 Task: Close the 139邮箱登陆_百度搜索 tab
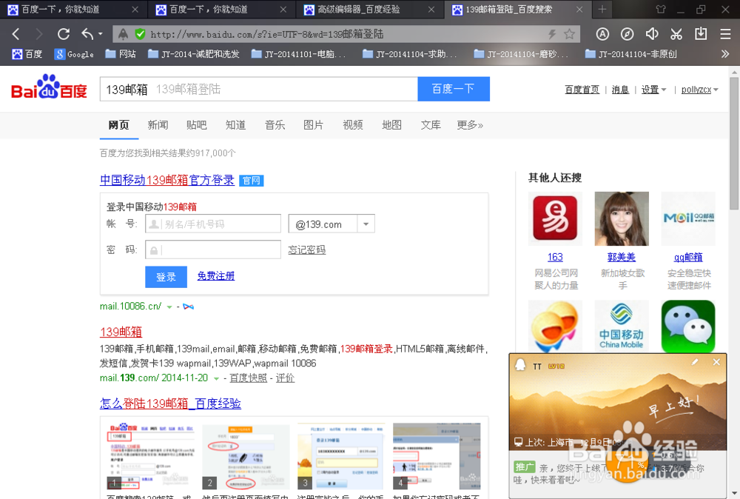click(x=579, y=10)
